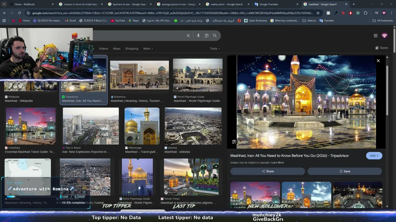Click the Visit button
Viewport: 396px width, 222px height.
coord(374,156)
